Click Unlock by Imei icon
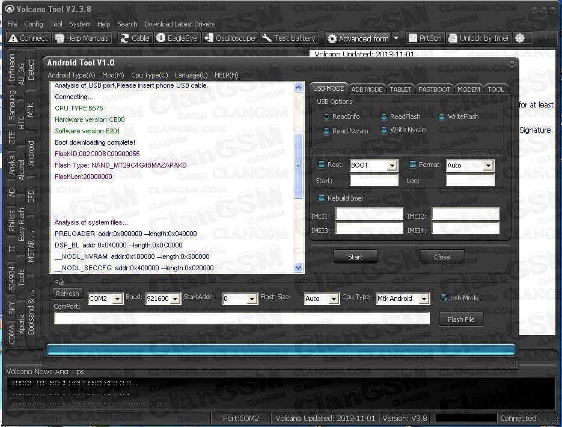The width and height of the screenshot is (562, 427). click(453, 38)
